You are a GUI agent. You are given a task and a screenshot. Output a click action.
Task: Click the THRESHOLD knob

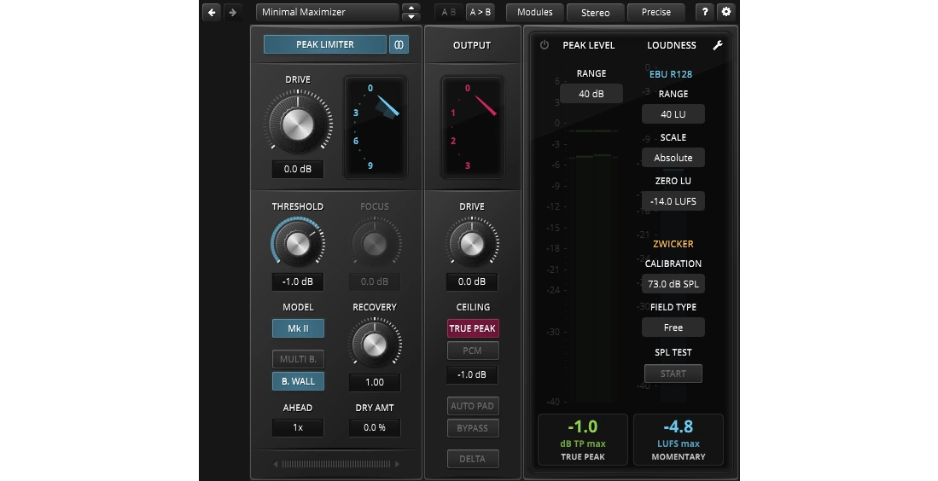tap(297, 243)
